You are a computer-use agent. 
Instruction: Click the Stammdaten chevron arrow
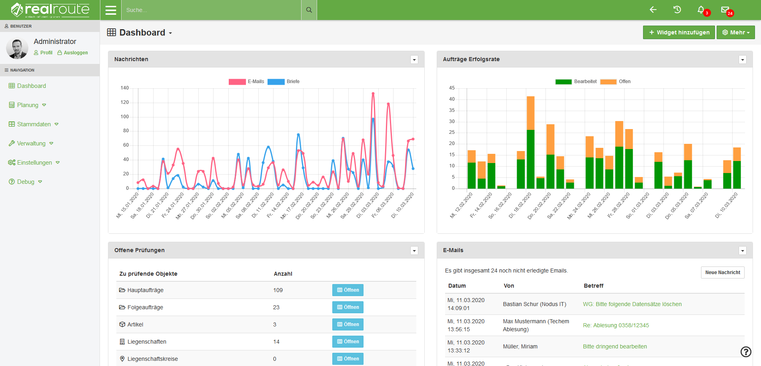[56, 124]
